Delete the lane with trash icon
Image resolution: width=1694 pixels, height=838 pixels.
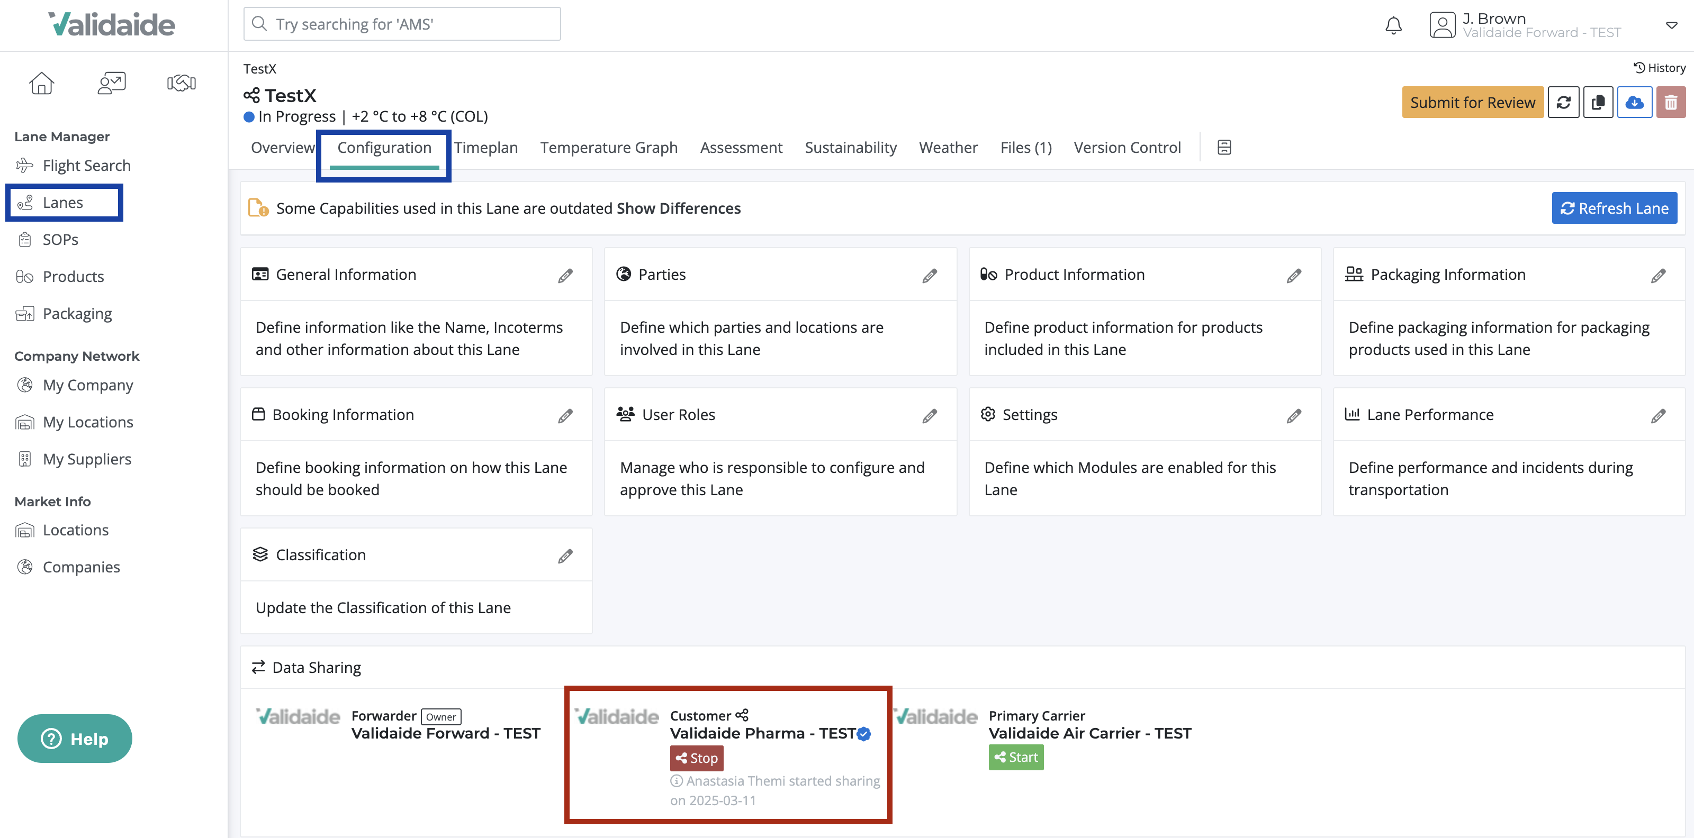pyautogui.click(x=1670, y=103)
